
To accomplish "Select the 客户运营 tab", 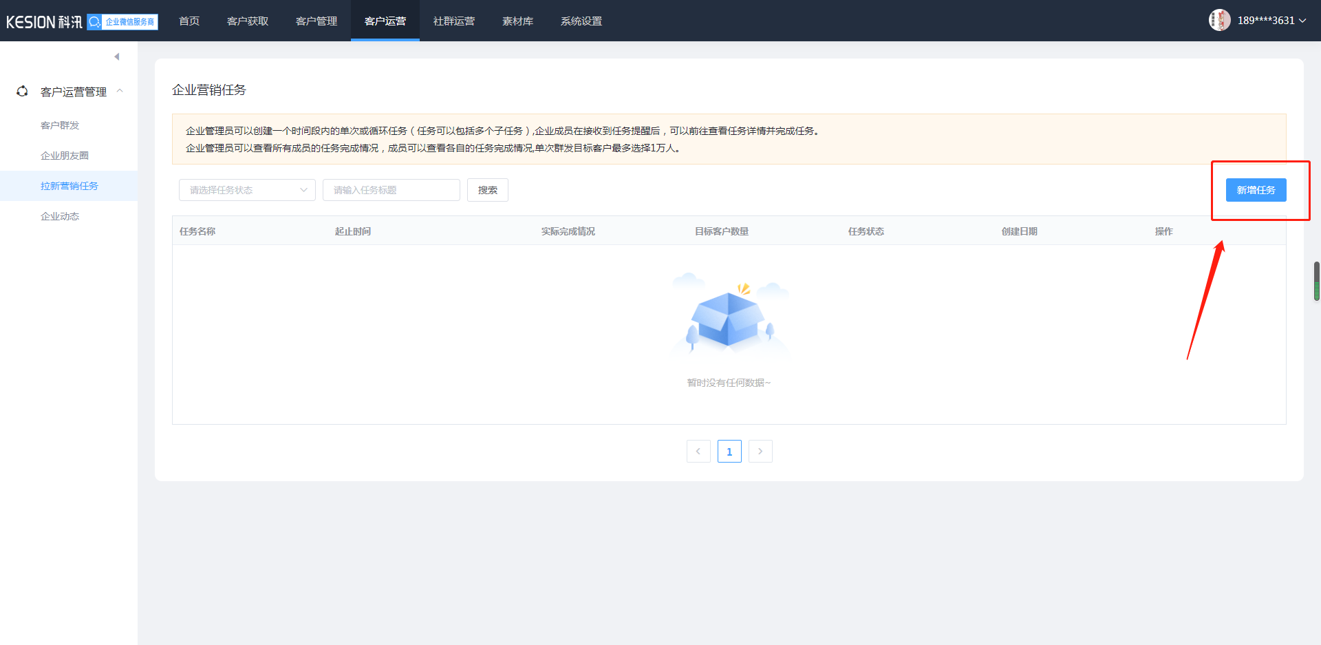I will click(x=385, y=21).
